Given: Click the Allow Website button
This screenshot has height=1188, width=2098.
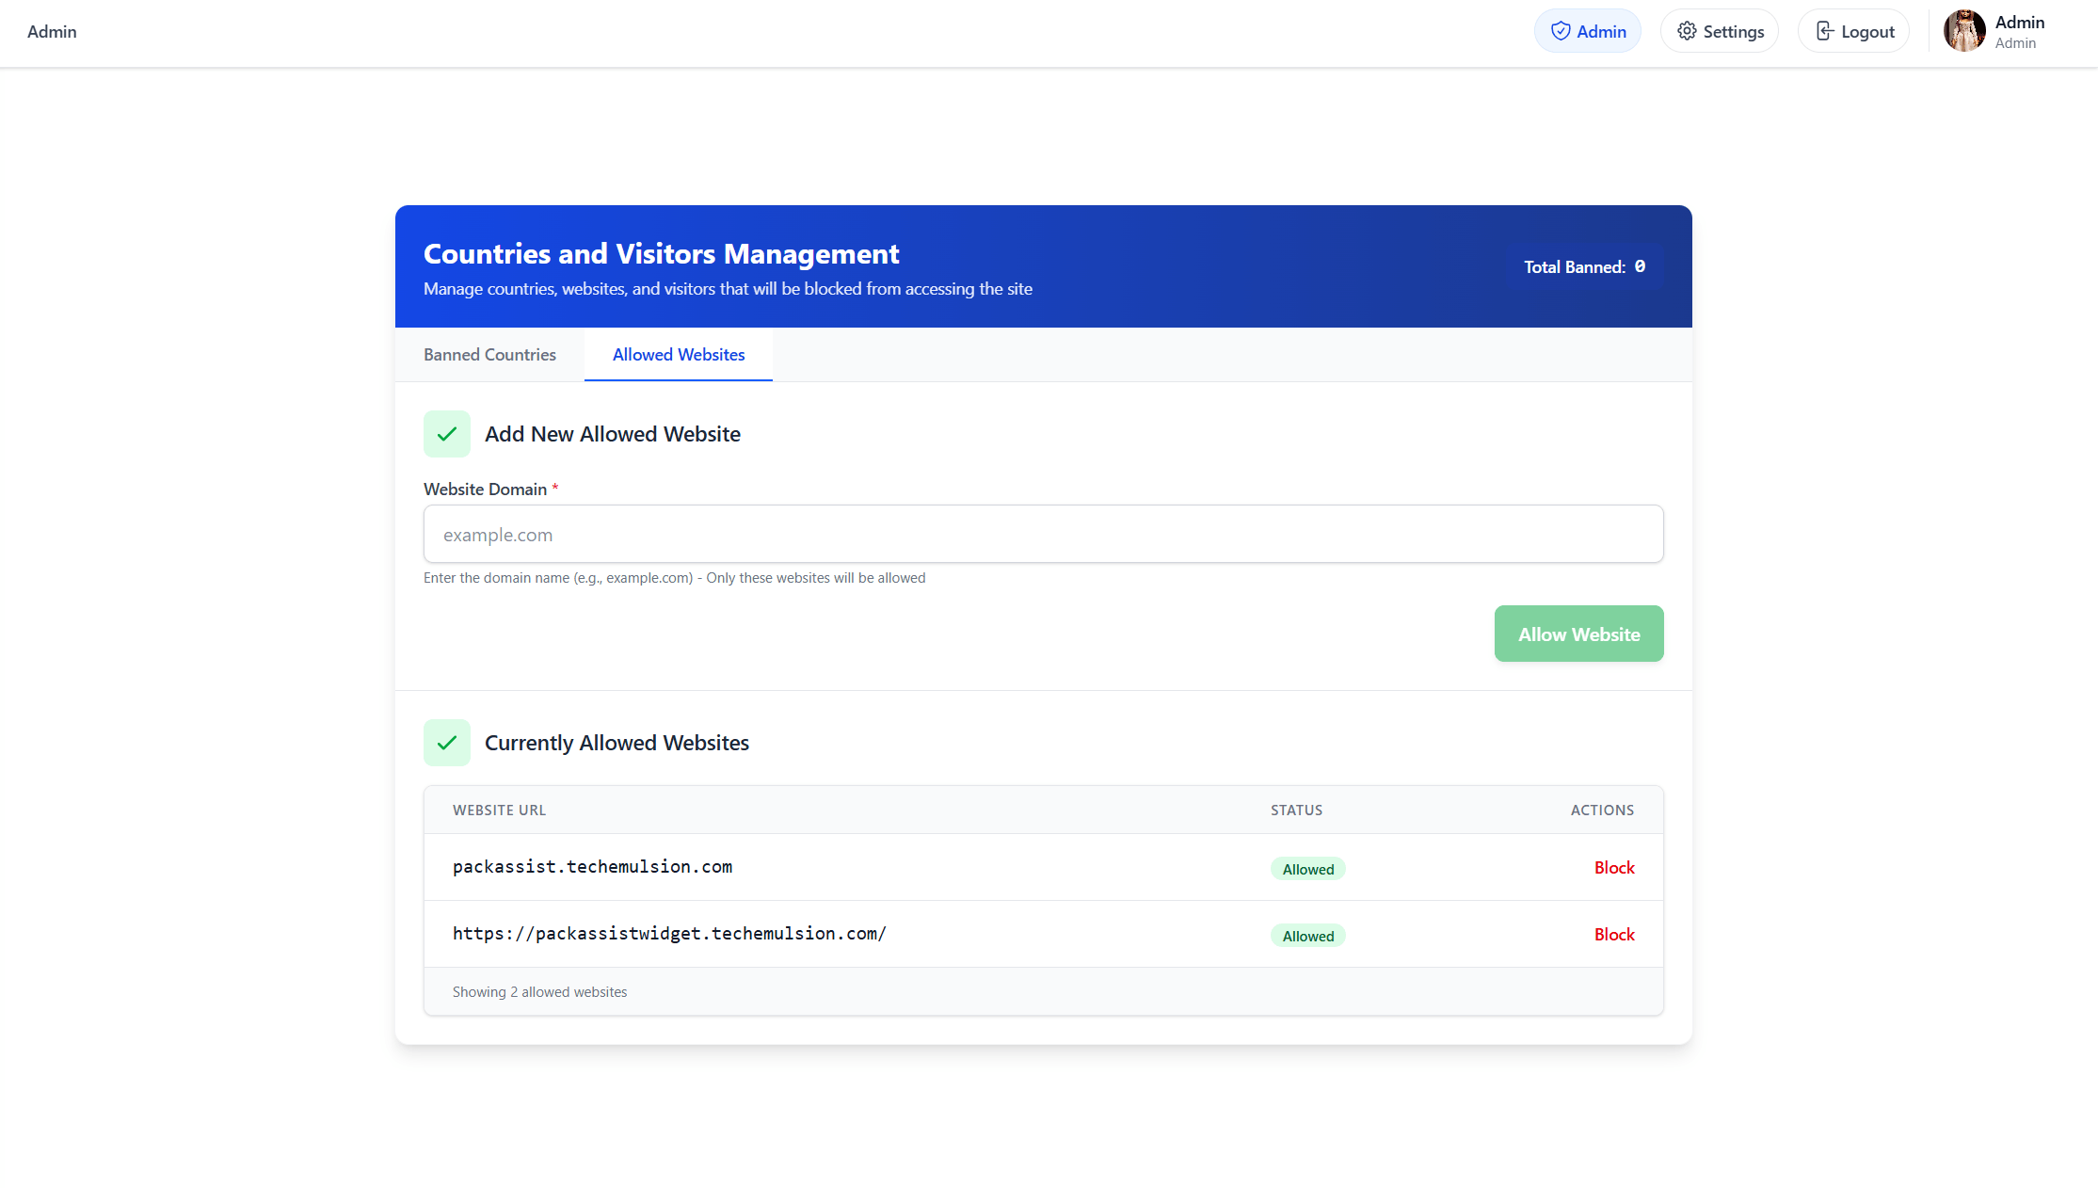Looking at the screenshot, I should [1578, 634].
